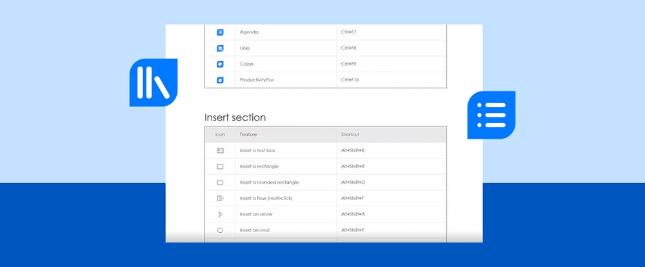Select 'Insert a flow (multi-click)' text

[x=266, y=198]
